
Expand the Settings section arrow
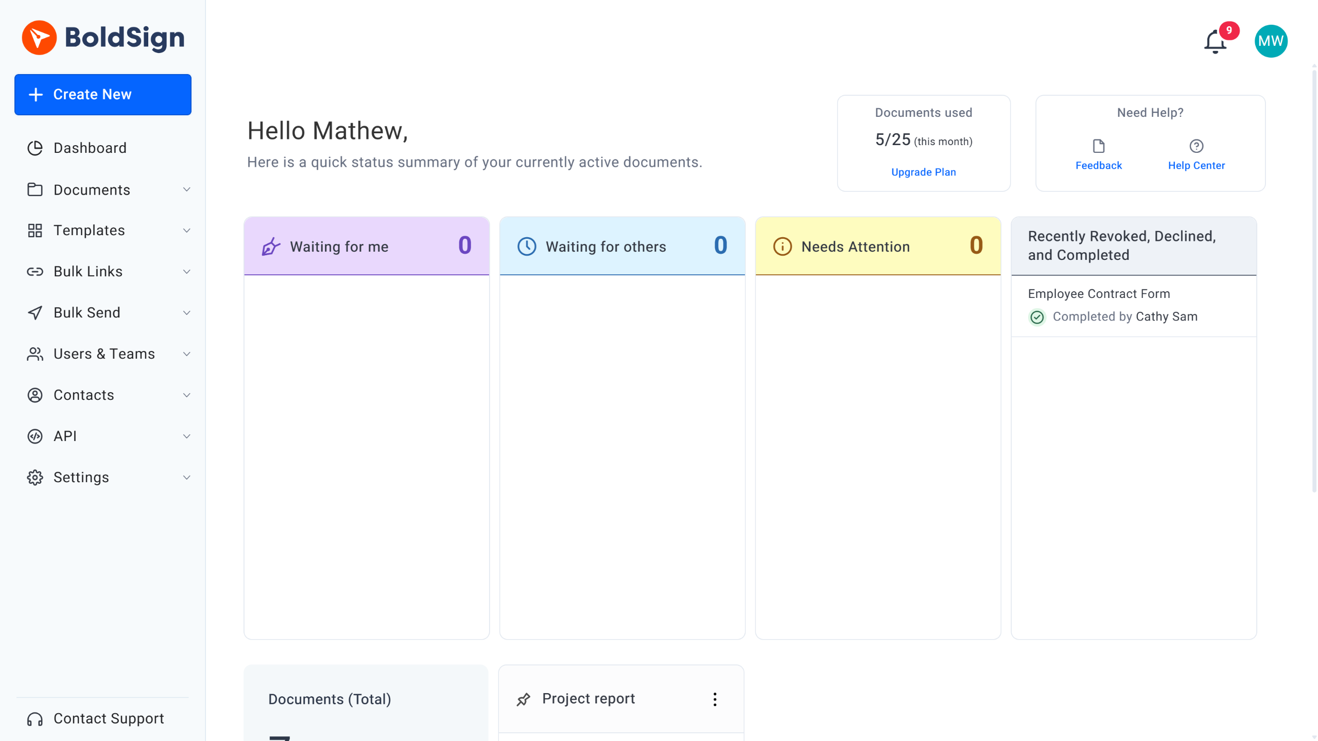[x=187, y=478]
